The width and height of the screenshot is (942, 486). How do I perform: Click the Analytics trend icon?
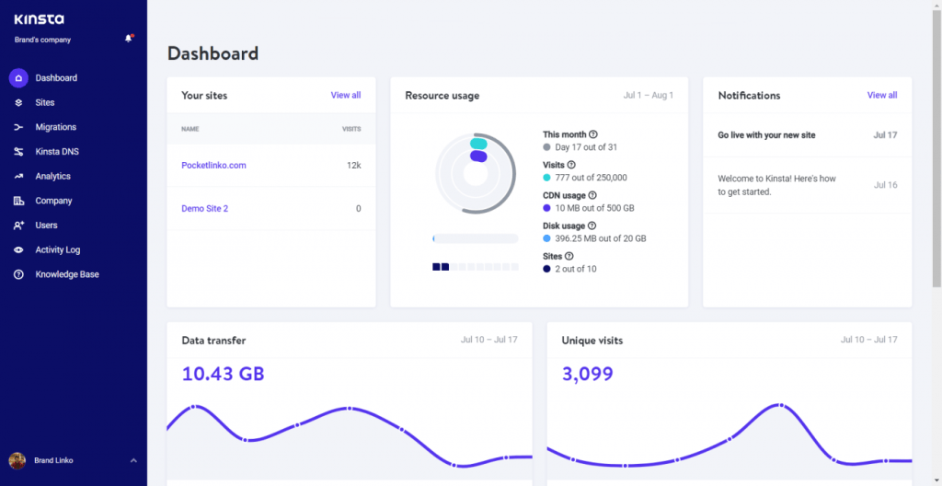[18, 176]
